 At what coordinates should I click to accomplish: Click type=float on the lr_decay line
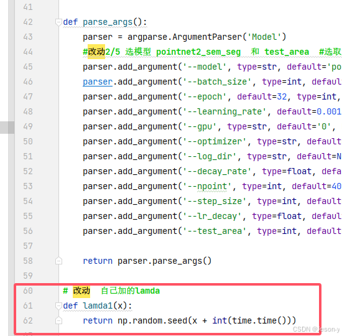point(277,216)
